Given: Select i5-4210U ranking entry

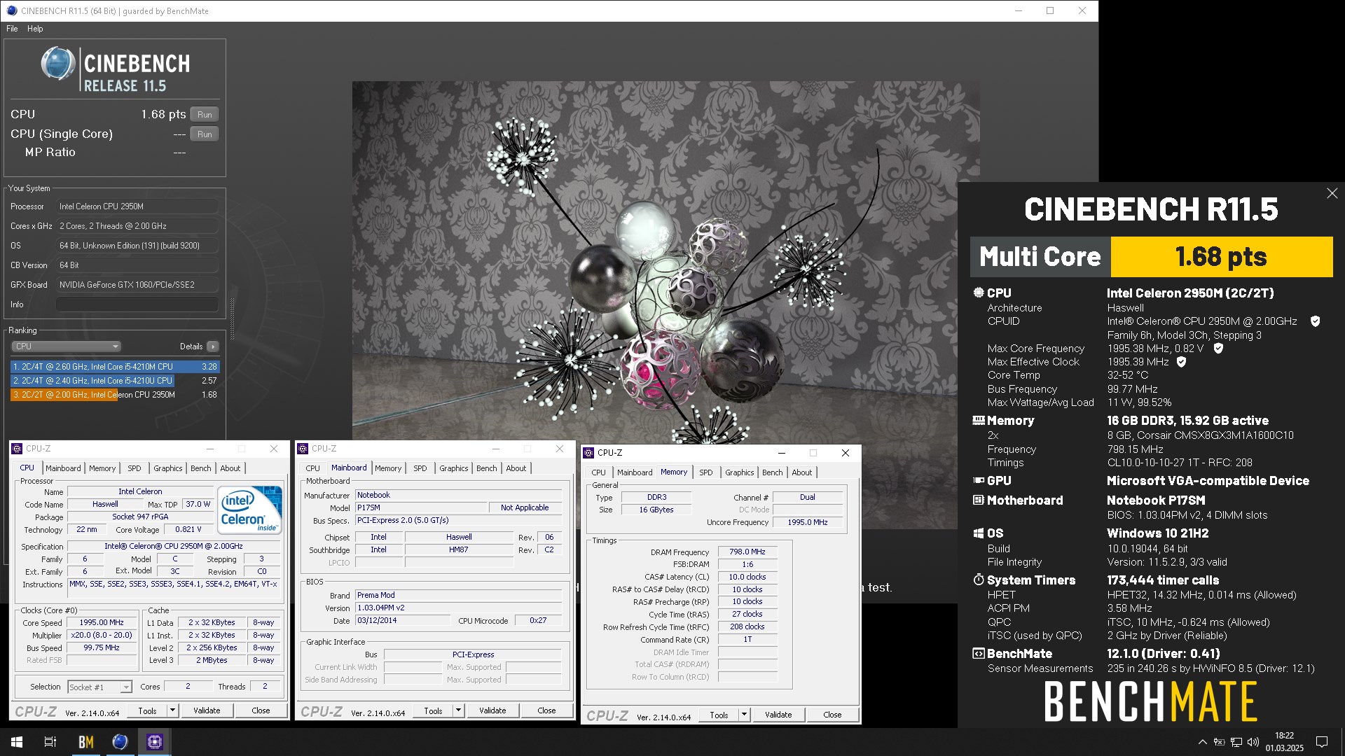Looking at the screenshot, I should tap(115, 380).
